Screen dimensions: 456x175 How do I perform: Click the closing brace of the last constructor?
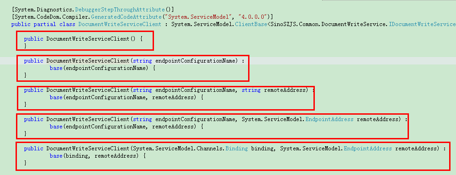coord(25,163)
